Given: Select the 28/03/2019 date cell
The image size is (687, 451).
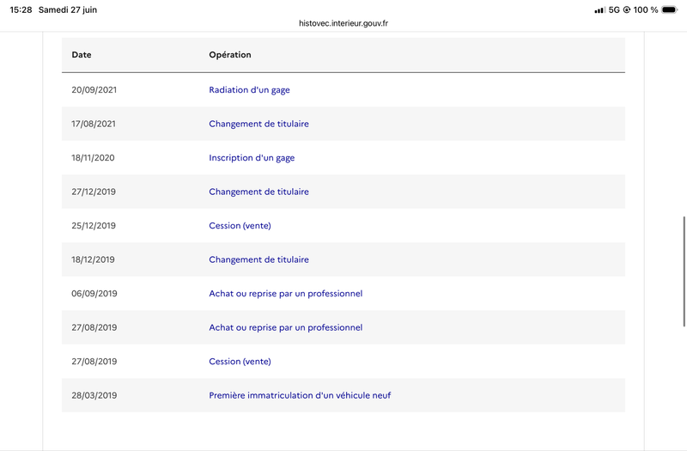Looking at the screenshot, I should (x=94, y=395).
